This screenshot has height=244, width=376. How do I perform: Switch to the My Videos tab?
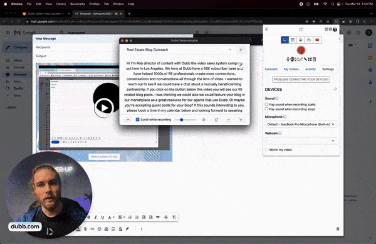pyautogui.click(x=291, y=69)
